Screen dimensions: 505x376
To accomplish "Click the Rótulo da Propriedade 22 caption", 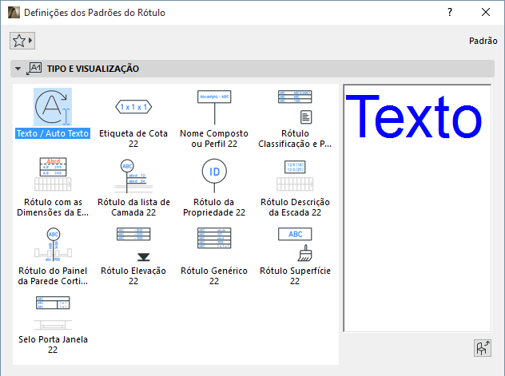I will (x=214, y=207).
